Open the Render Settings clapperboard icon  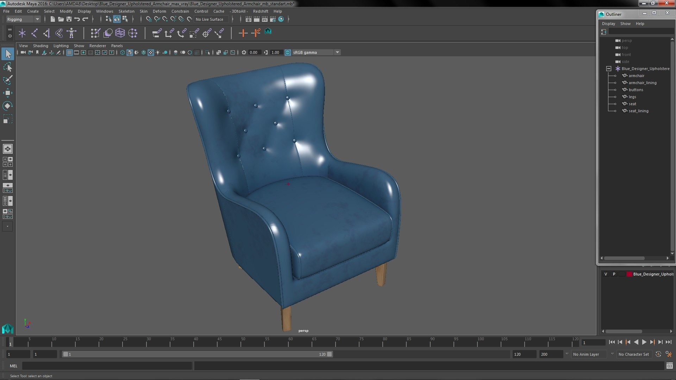point(273,19)
